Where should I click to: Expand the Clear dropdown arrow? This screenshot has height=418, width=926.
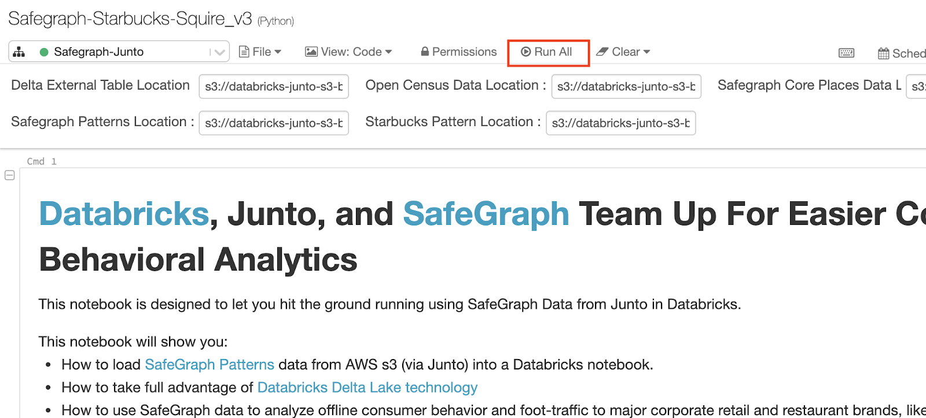pyautogui.click(x=646, y=52)
